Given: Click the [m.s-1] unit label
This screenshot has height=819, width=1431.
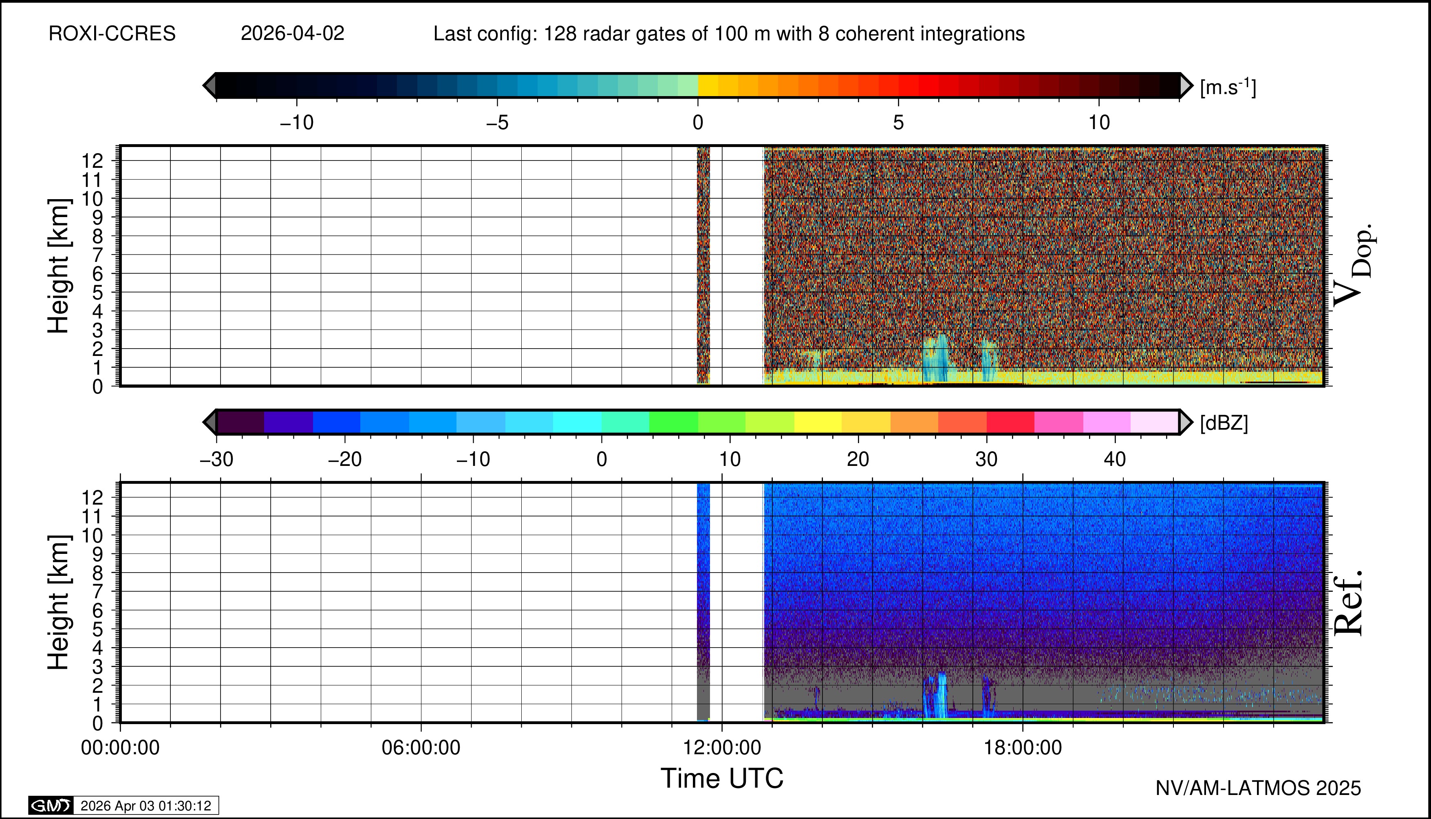Looking at the screenshot, I should pyautogui.click(x=1228, y=87).
